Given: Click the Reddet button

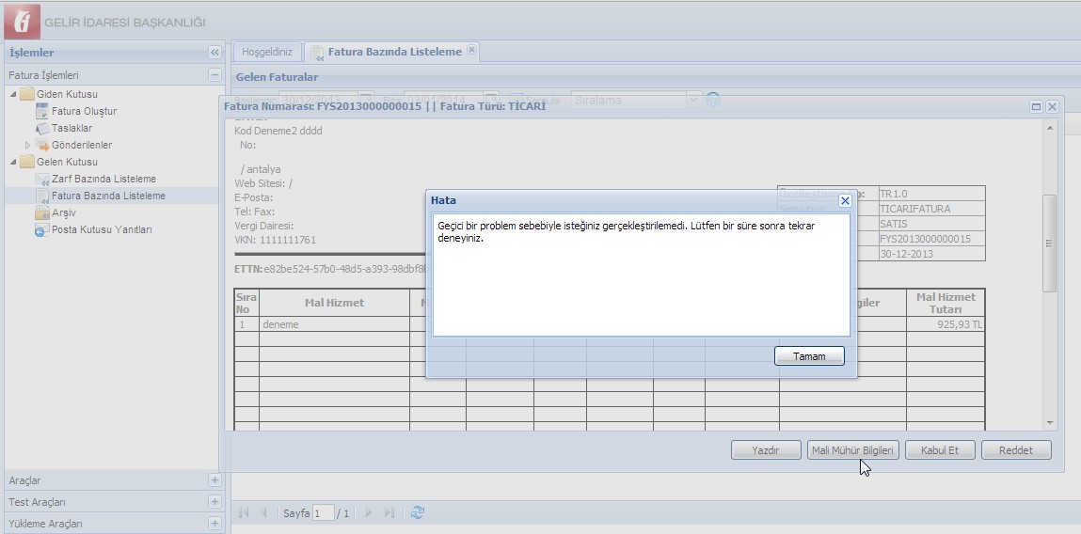Looking at the screenshot, I should coord(1015,450).
